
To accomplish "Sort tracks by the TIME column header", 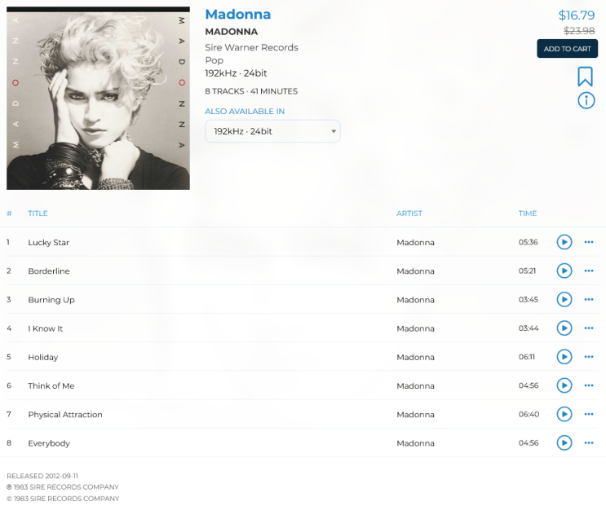I will pyautogui.click(x=528, y=213).
